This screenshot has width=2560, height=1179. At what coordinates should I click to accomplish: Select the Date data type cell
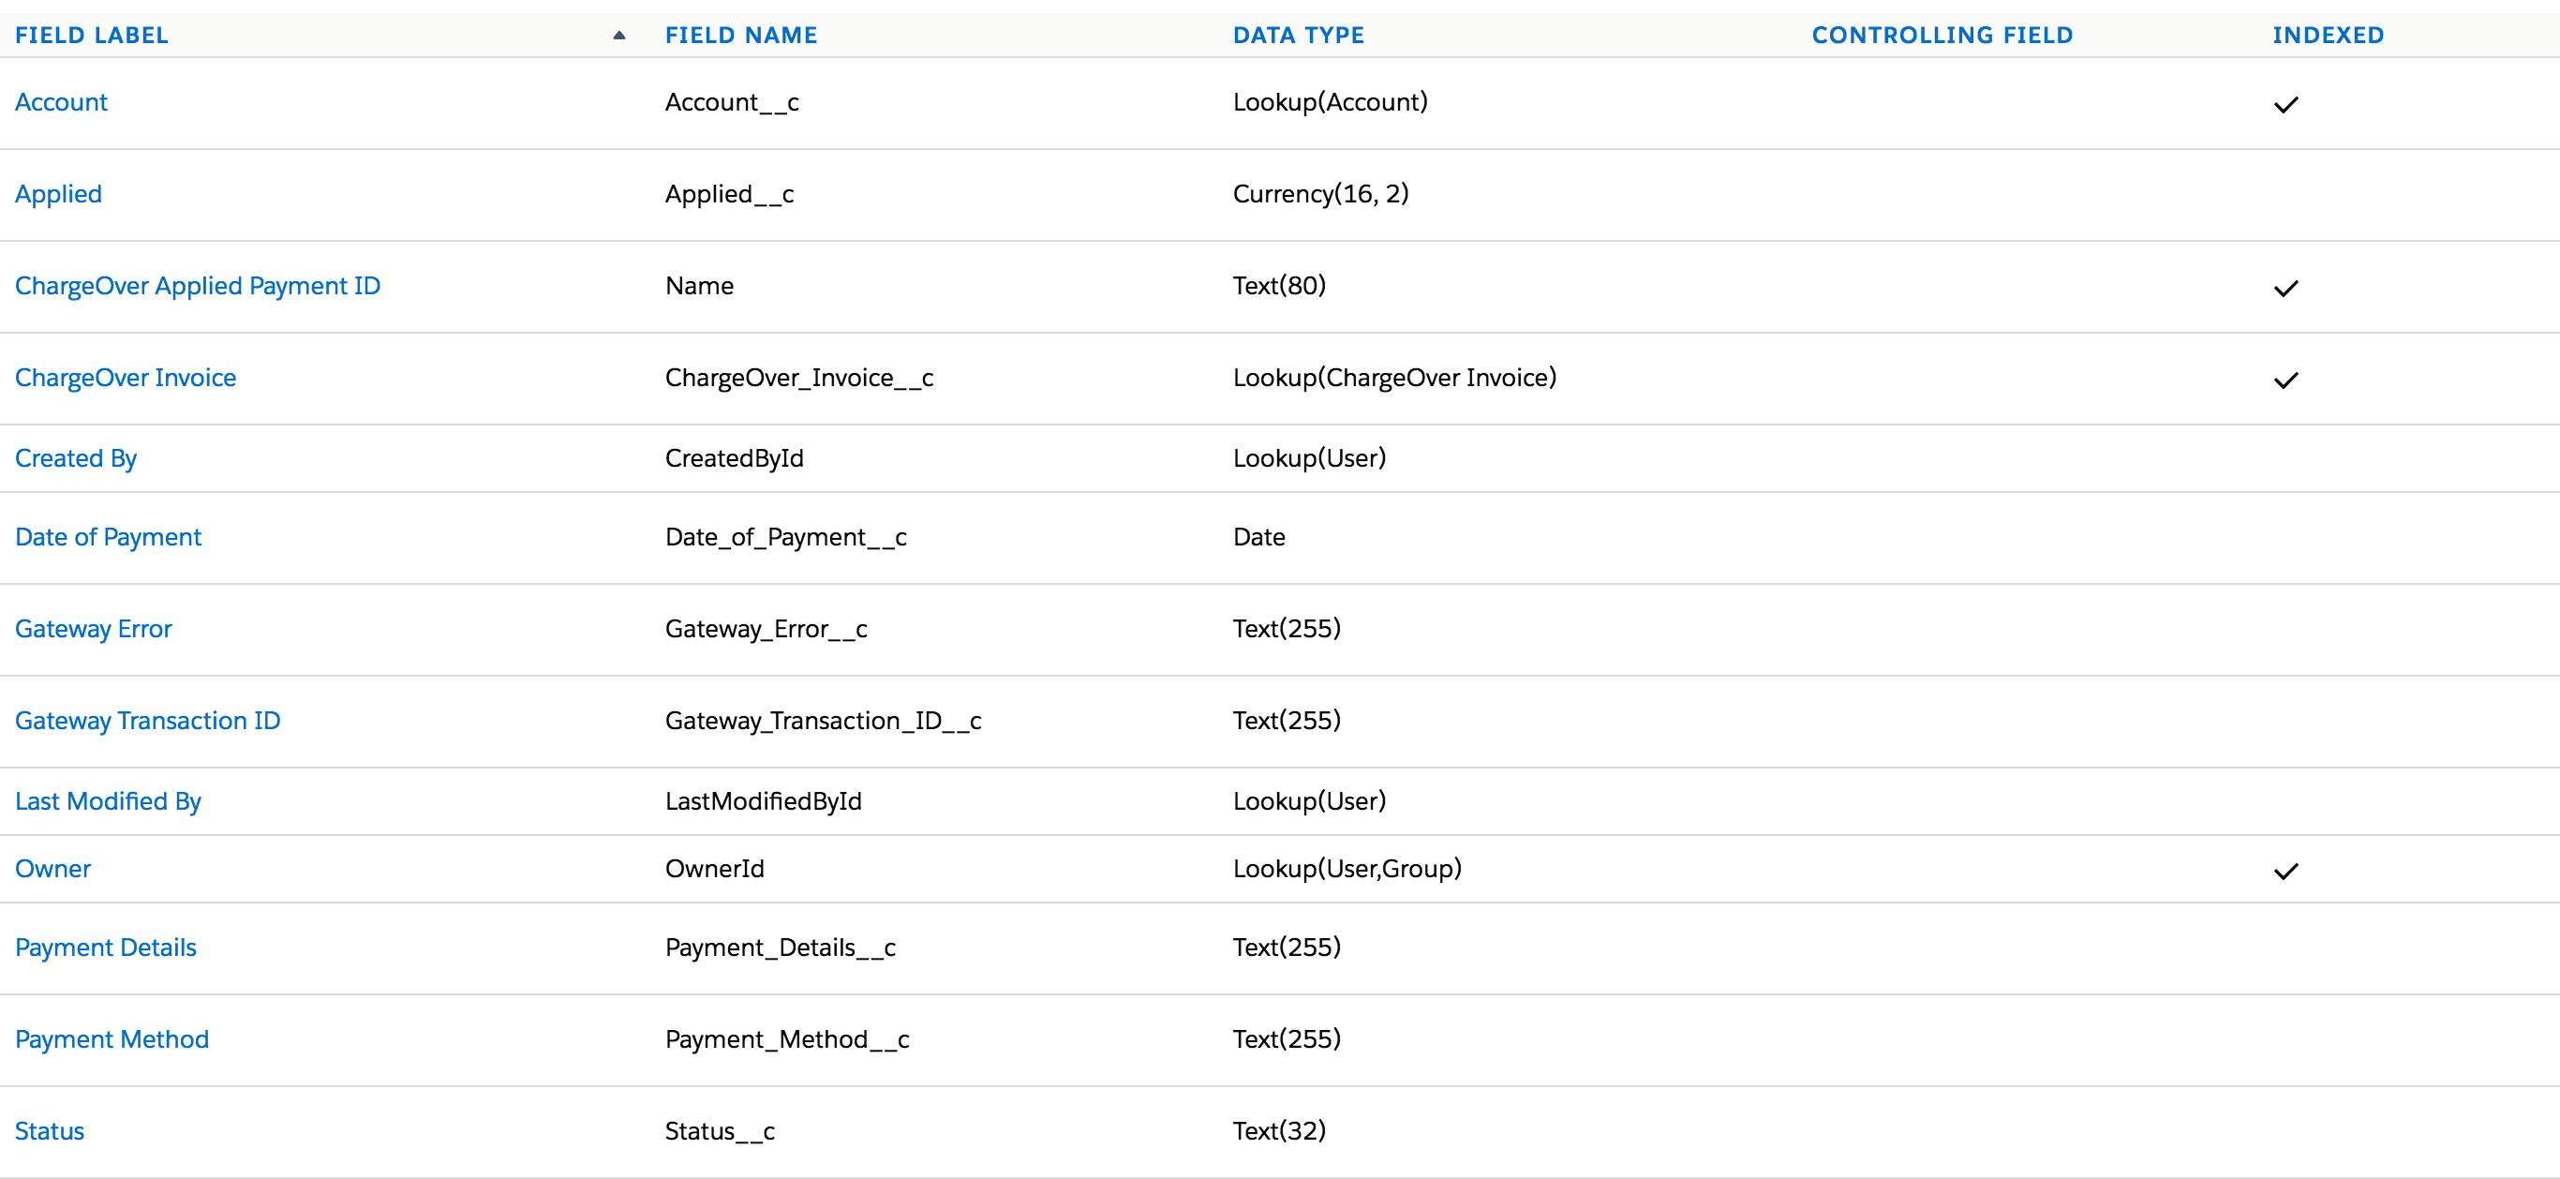tap(1258, 537)
